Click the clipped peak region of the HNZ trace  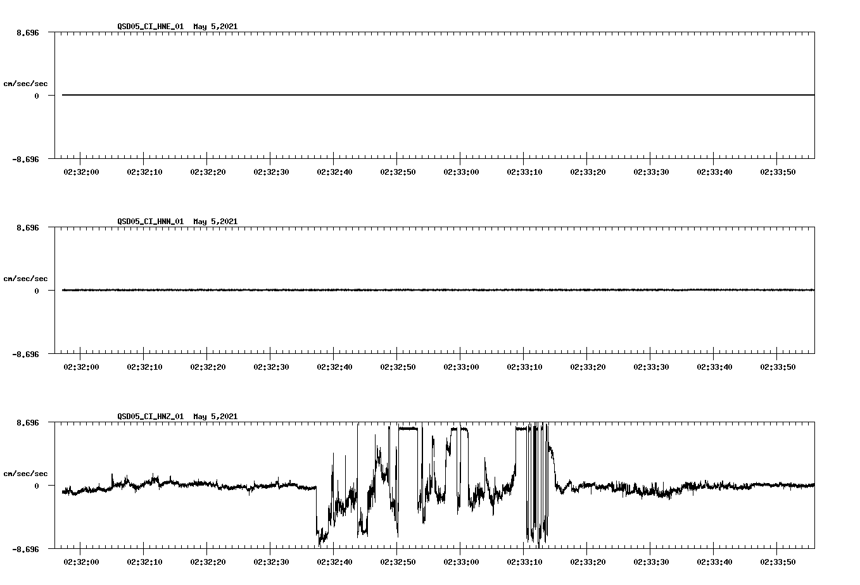pyautogui.click(x=408, y=427)
